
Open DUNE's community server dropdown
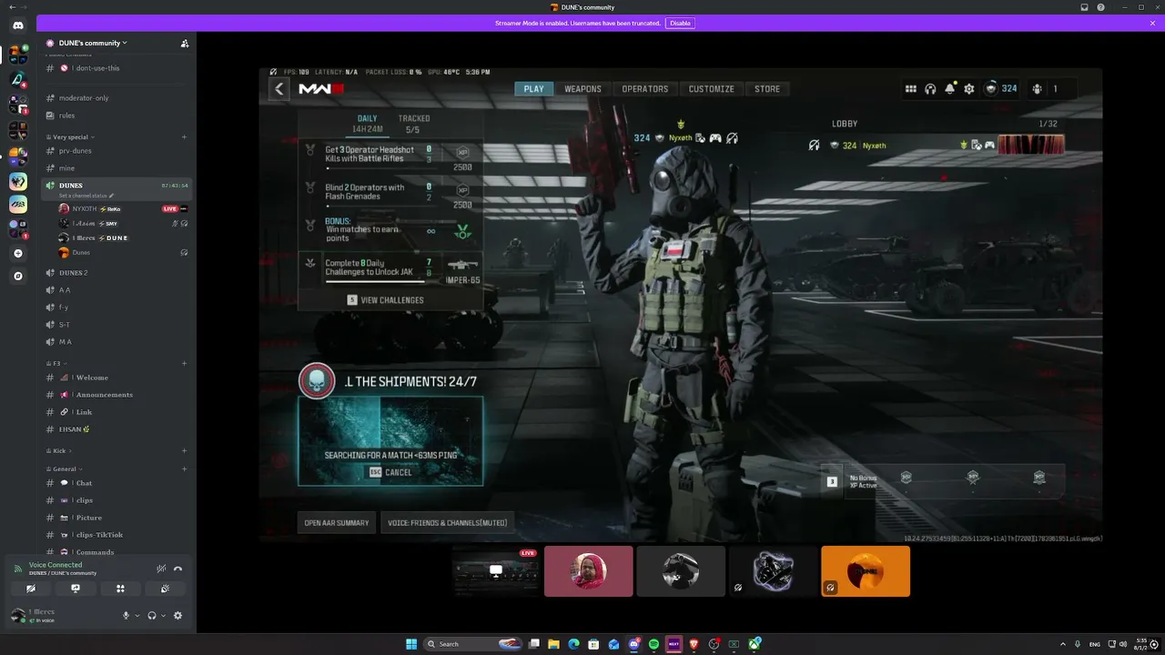pos(93,43)
